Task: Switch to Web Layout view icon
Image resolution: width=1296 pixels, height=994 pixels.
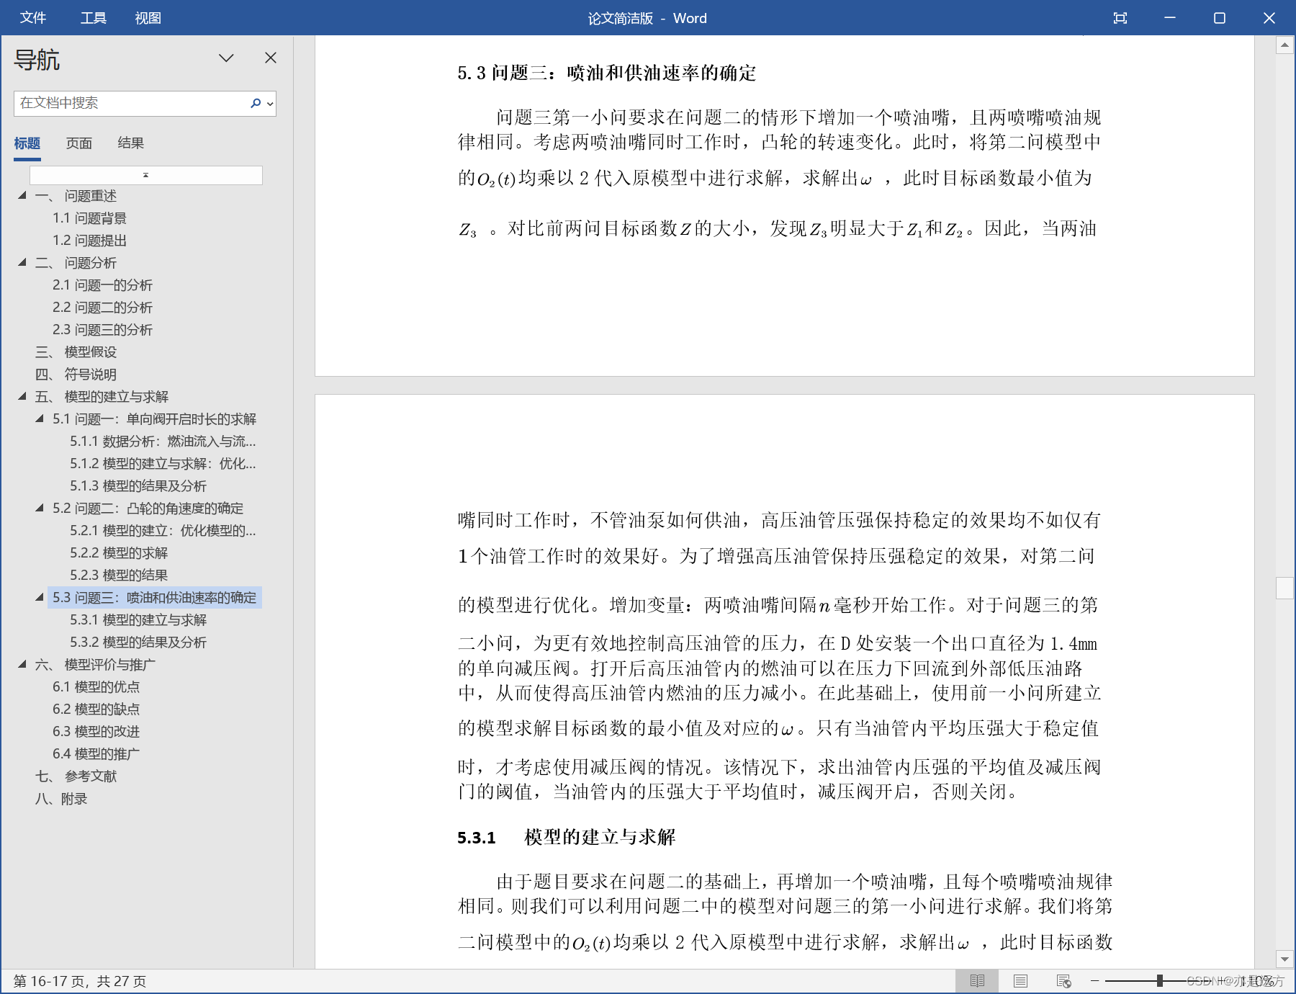Action: tap(1063, 981)
